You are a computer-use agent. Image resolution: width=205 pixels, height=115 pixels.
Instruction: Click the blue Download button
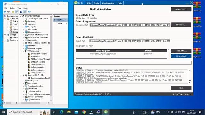point(181,56)
